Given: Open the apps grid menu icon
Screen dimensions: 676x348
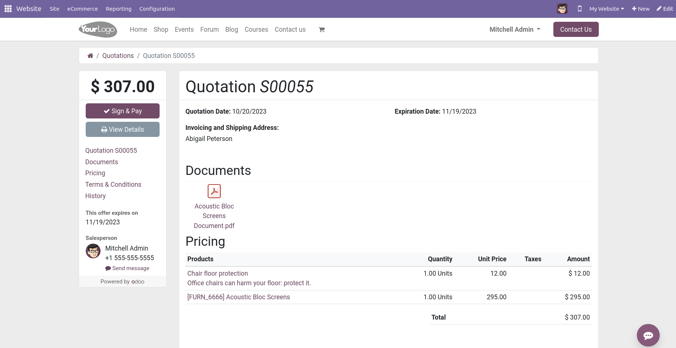Looking at the screenshot, I should point(8,8).
